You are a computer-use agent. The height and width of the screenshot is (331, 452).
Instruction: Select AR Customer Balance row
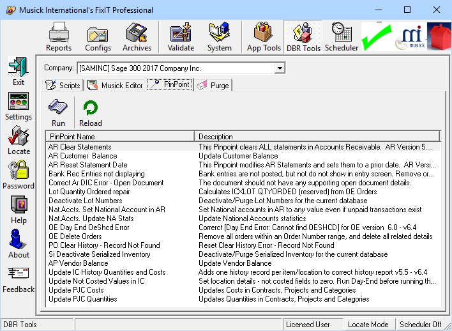[243, 156]
